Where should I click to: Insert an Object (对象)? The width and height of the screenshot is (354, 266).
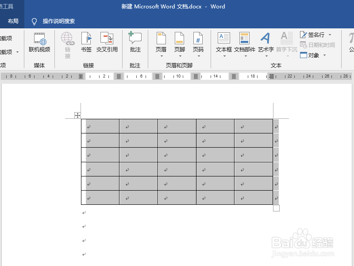tap(309, 55)
